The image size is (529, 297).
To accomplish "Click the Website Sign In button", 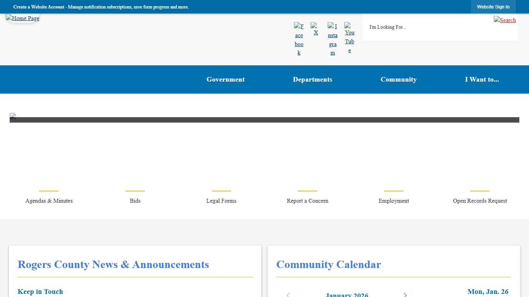I will (493, 7).
